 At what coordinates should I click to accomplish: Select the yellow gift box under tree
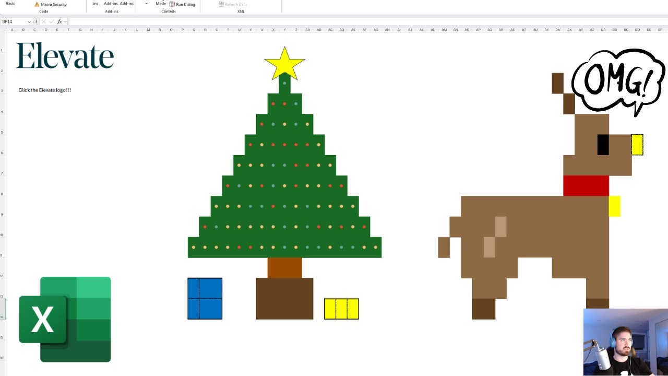[x=341, y=309]
